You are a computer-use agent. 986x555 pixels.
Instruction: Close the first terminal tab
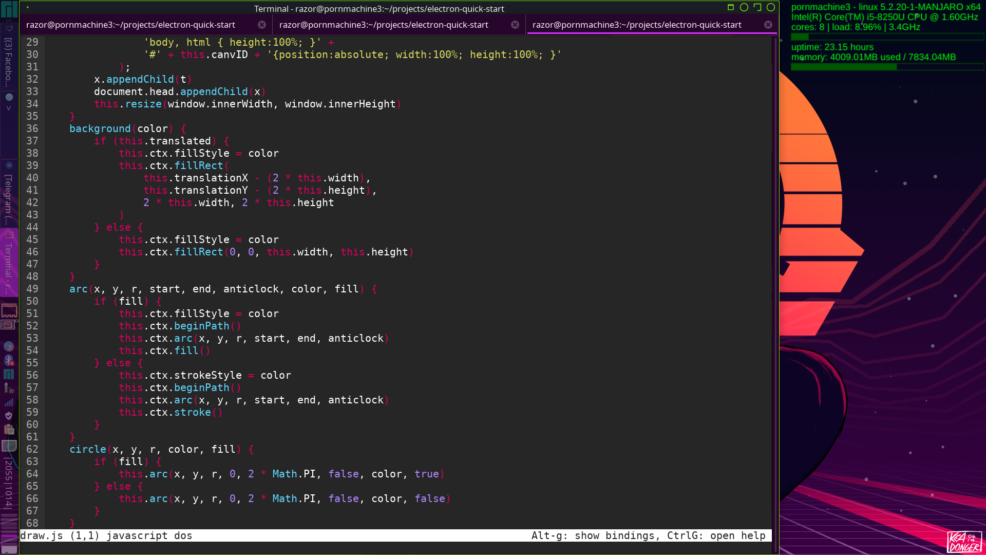point(262,25)
